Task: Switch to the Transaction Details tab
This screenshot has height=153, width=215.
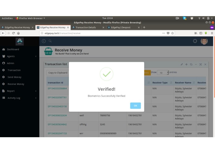Action: click(86, 28)
